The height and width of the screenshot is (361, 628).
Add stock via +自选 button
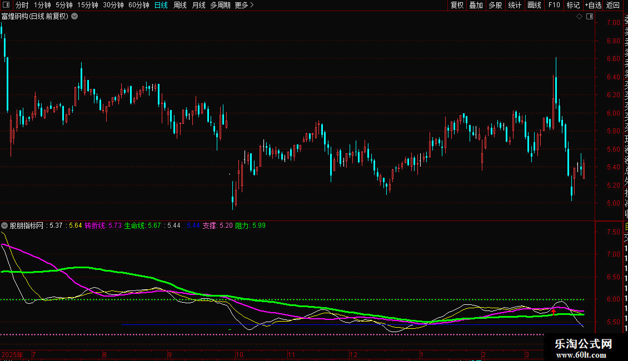[x=593, y=5]
